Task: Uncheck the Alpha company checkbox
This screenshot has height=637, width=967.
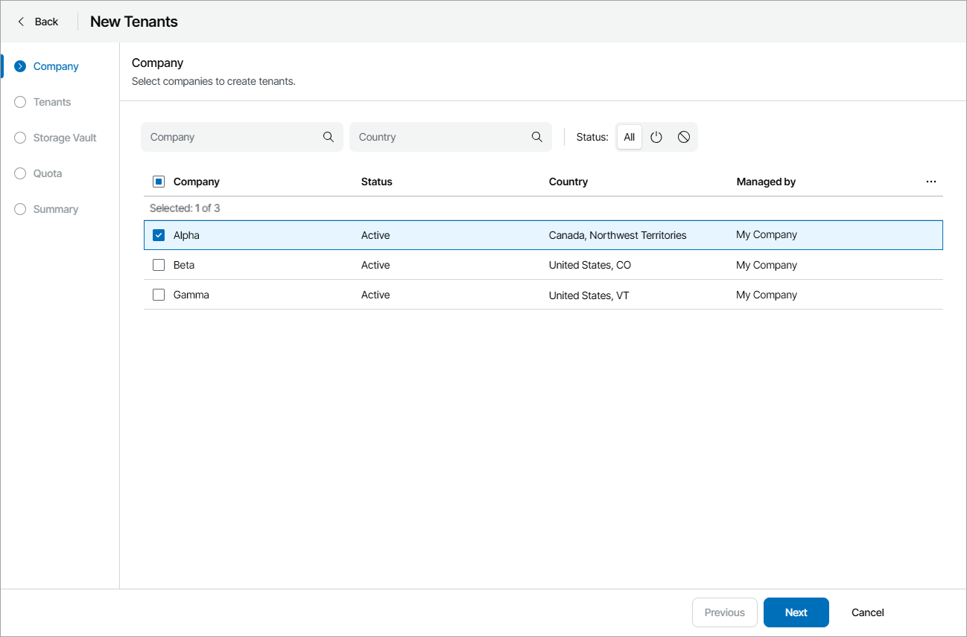Action: 159,235
